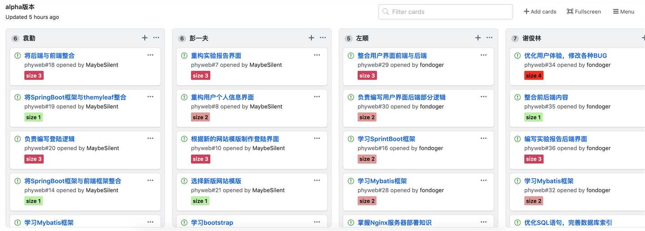This screenshot has height=231, width=645.
Task: Open the project Menu
Action: [623, 12]
